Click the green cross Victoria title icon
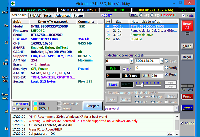Image resolution: width=200 pixels, height=137 pixels. tap(13, 3)
